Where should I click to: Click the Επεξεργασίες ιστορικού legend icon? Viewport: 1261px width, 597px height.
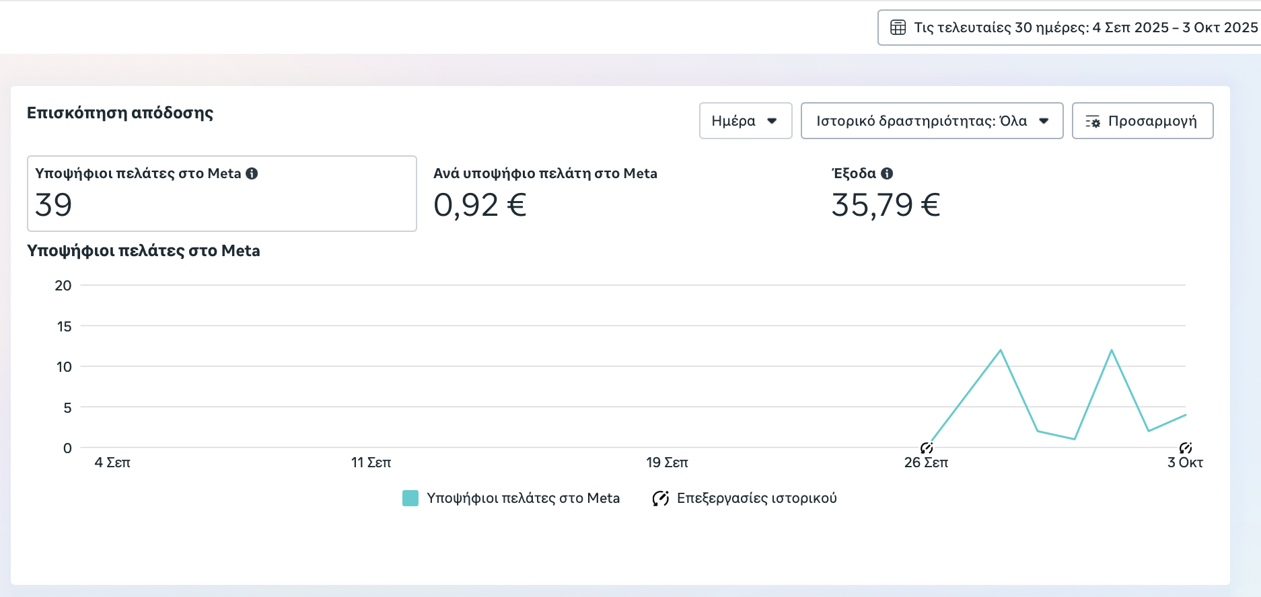coord(660,498)
